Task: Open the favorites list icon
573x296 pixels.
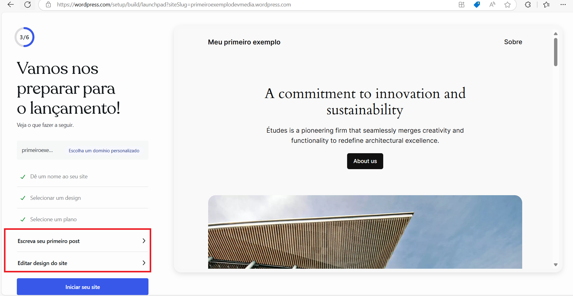Action: coord(546,5)
